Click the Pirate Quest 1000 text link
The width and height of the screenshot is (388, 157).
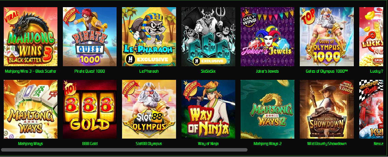90,71
